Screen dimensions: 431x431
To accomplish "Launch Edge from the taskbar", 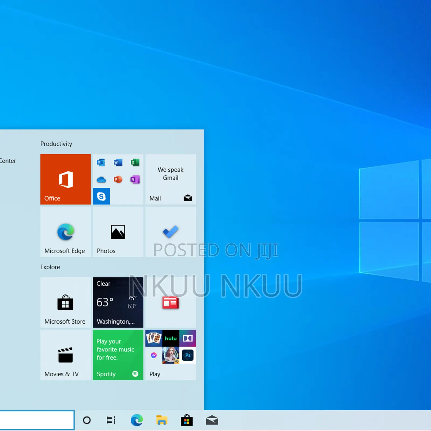I will [137, 420].
